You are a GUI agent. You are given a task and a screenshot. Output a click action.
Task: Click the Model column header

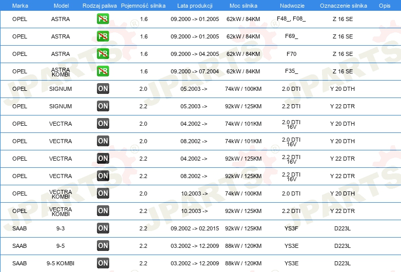pyautogui.click(x=61, y=6)
